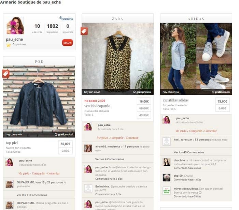Click pau_eche's avatar beside the 'hola @elvirax' comment

point(88,169)
